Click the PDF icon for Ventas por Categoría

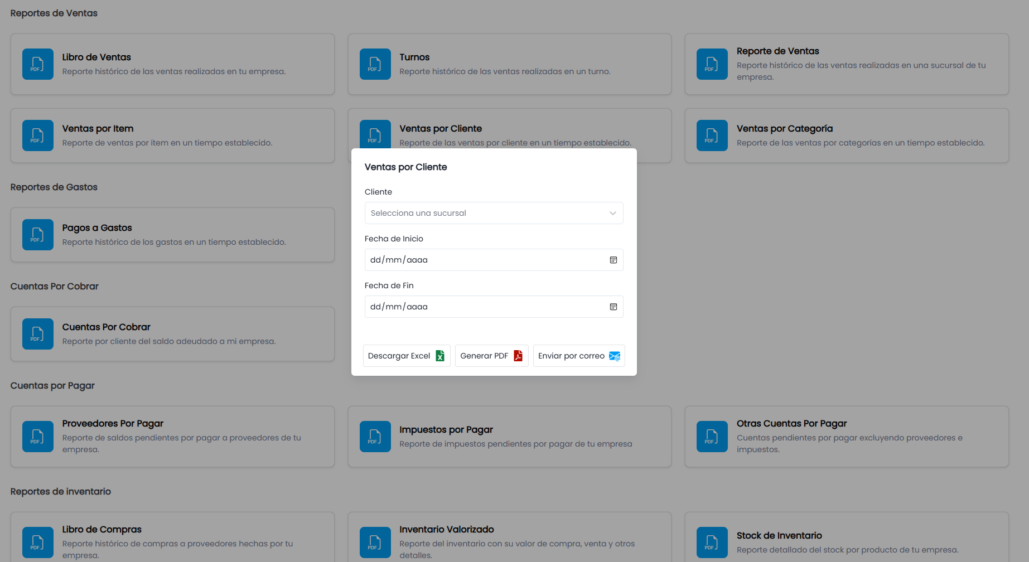coord(712,135)
